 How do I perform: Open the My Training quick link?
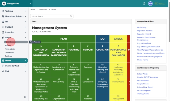[142, 27]
